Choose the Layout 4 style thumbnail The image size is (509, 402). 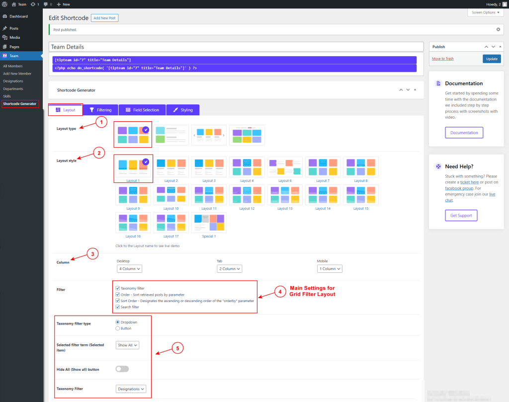[247, 167]
